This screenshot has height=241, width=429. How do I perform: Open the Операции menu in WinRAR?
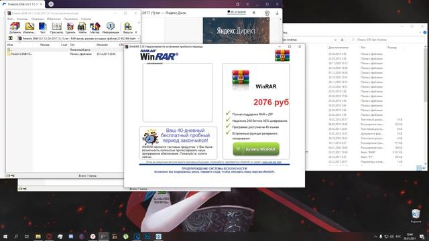pyautogui.click(x=38, y=19)
